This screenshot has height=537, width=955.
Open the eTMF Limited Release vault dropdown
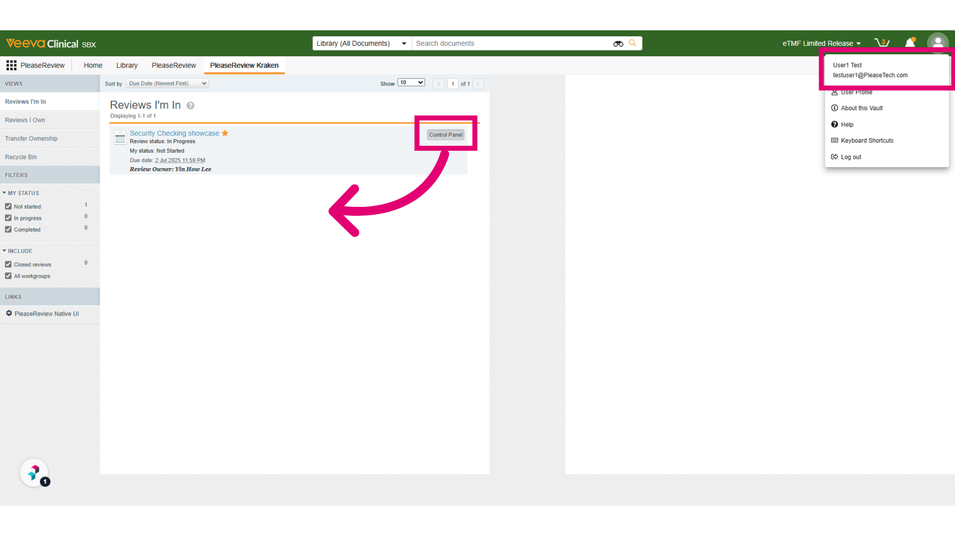point(822,43)
